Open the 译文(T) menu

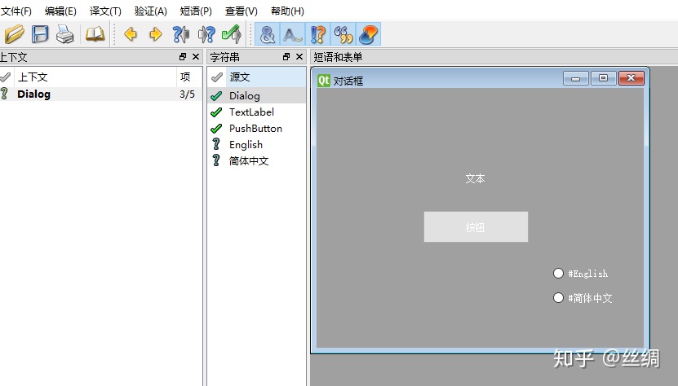tap(105, 11)
